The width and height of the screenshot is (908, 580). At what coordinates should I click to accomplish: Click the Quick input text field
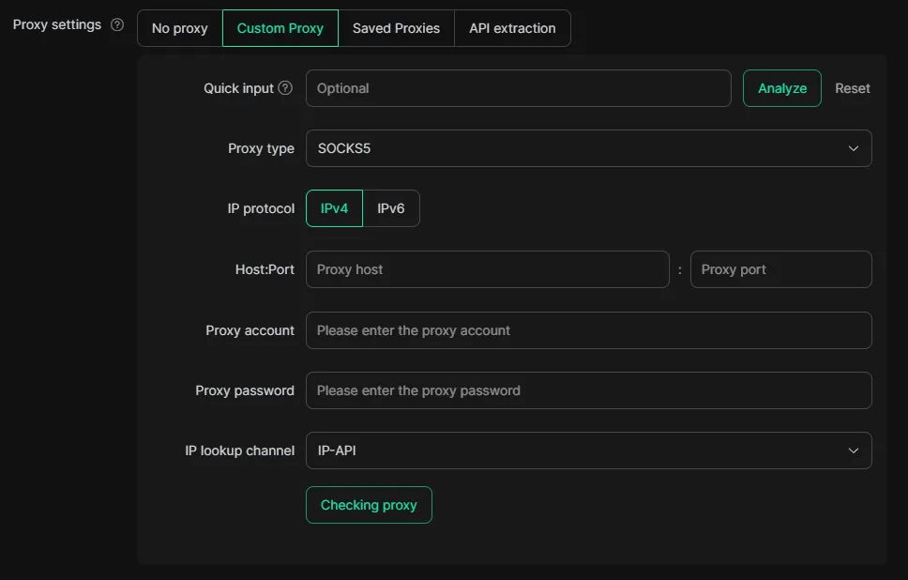(x=518, y=88)
